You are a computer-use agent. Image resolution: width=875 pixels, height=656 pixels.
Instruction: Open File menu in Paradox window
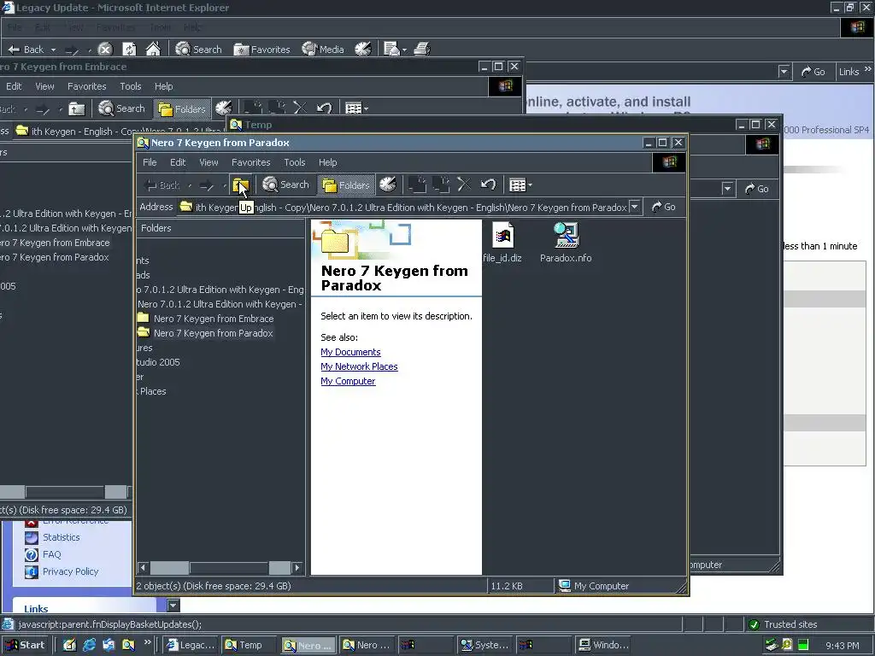[150, 162]
